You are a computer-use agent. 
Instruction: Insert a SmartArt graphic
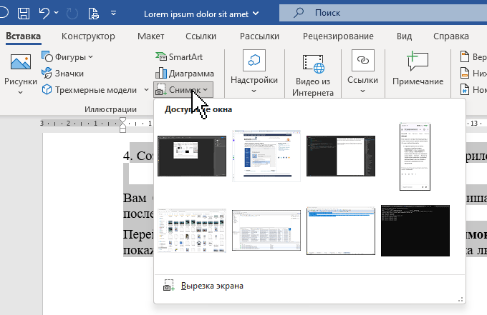pos(179,56)
